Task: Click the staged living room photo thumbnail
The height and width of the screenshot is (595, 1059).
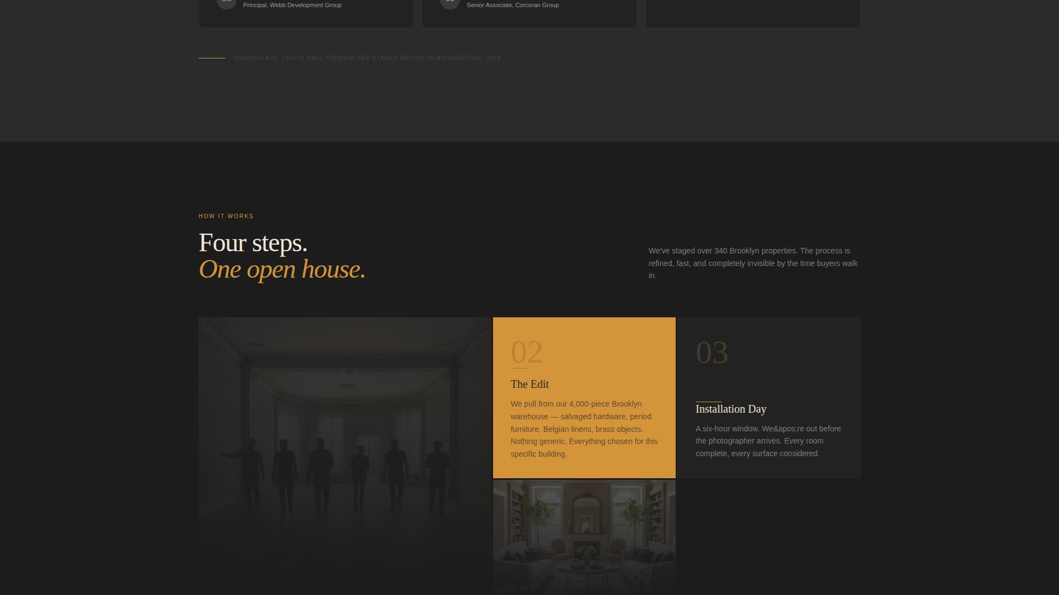Action: (584, 537)
